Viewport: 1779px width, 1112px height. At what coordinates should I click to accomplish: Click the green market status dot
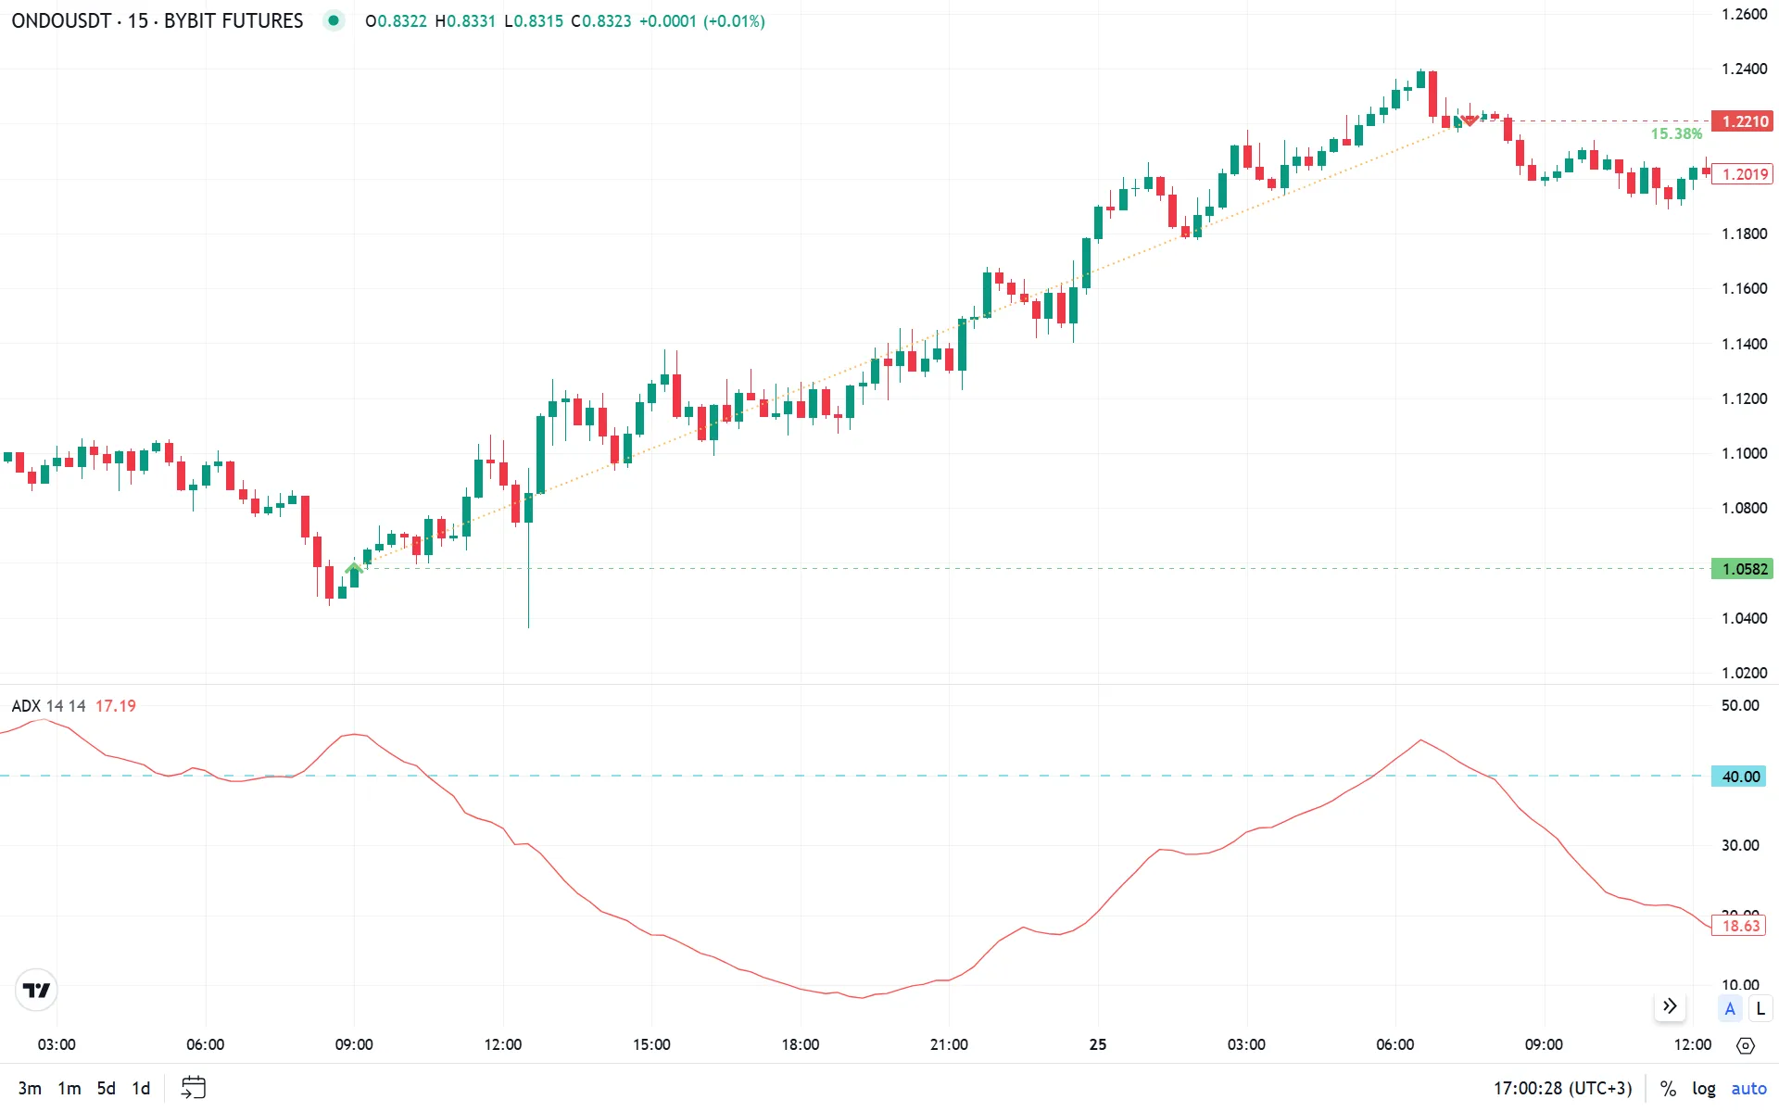[334, 20]
